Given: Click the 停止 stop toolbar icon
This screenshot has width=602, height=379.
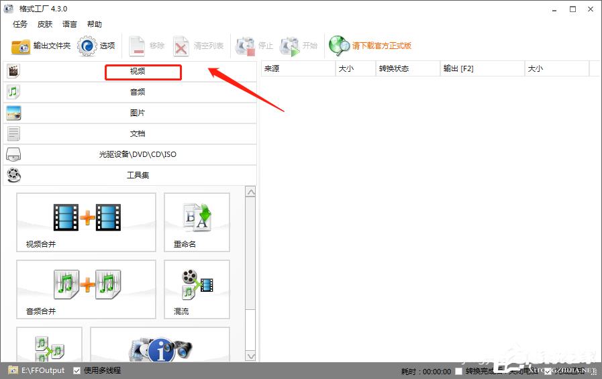Looking at the screenshot, I should point(245,46).
